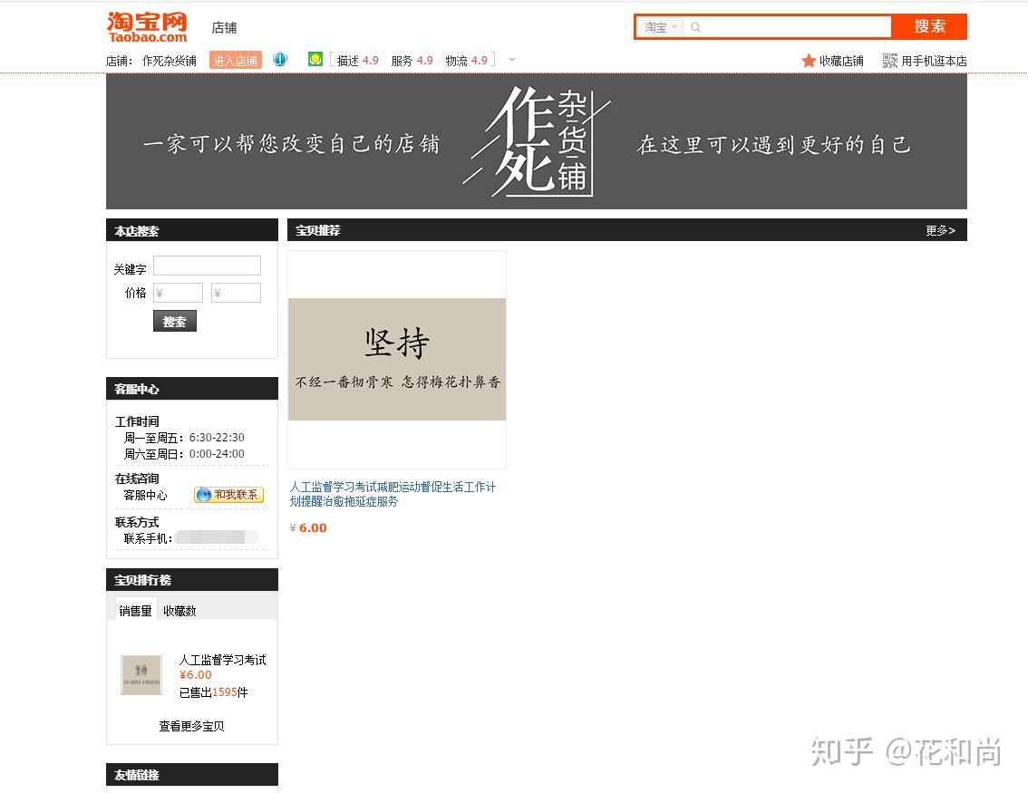Screen dimensions: 1028x793
Task: Focus the top Taobao search field
Action: [x=787, y=27]
